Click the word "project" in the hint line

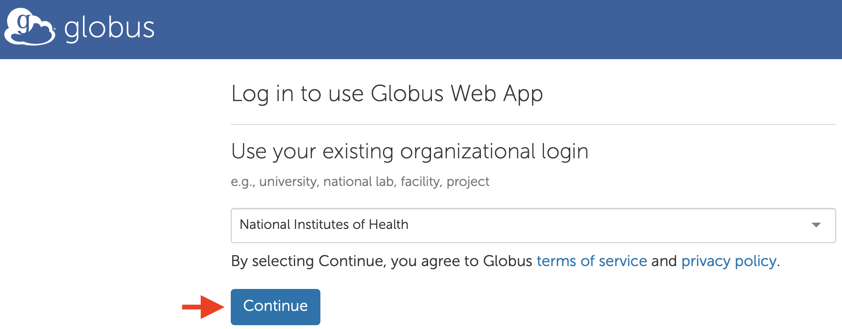click(468, 182)
